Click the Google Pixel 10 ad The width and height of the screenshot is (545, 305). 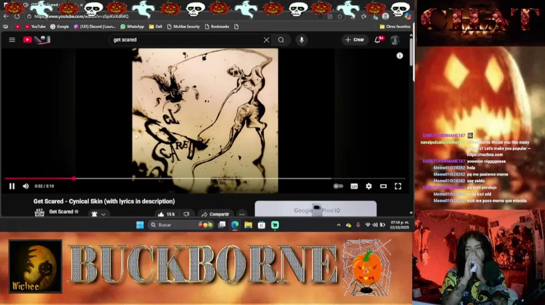[315, 209]
